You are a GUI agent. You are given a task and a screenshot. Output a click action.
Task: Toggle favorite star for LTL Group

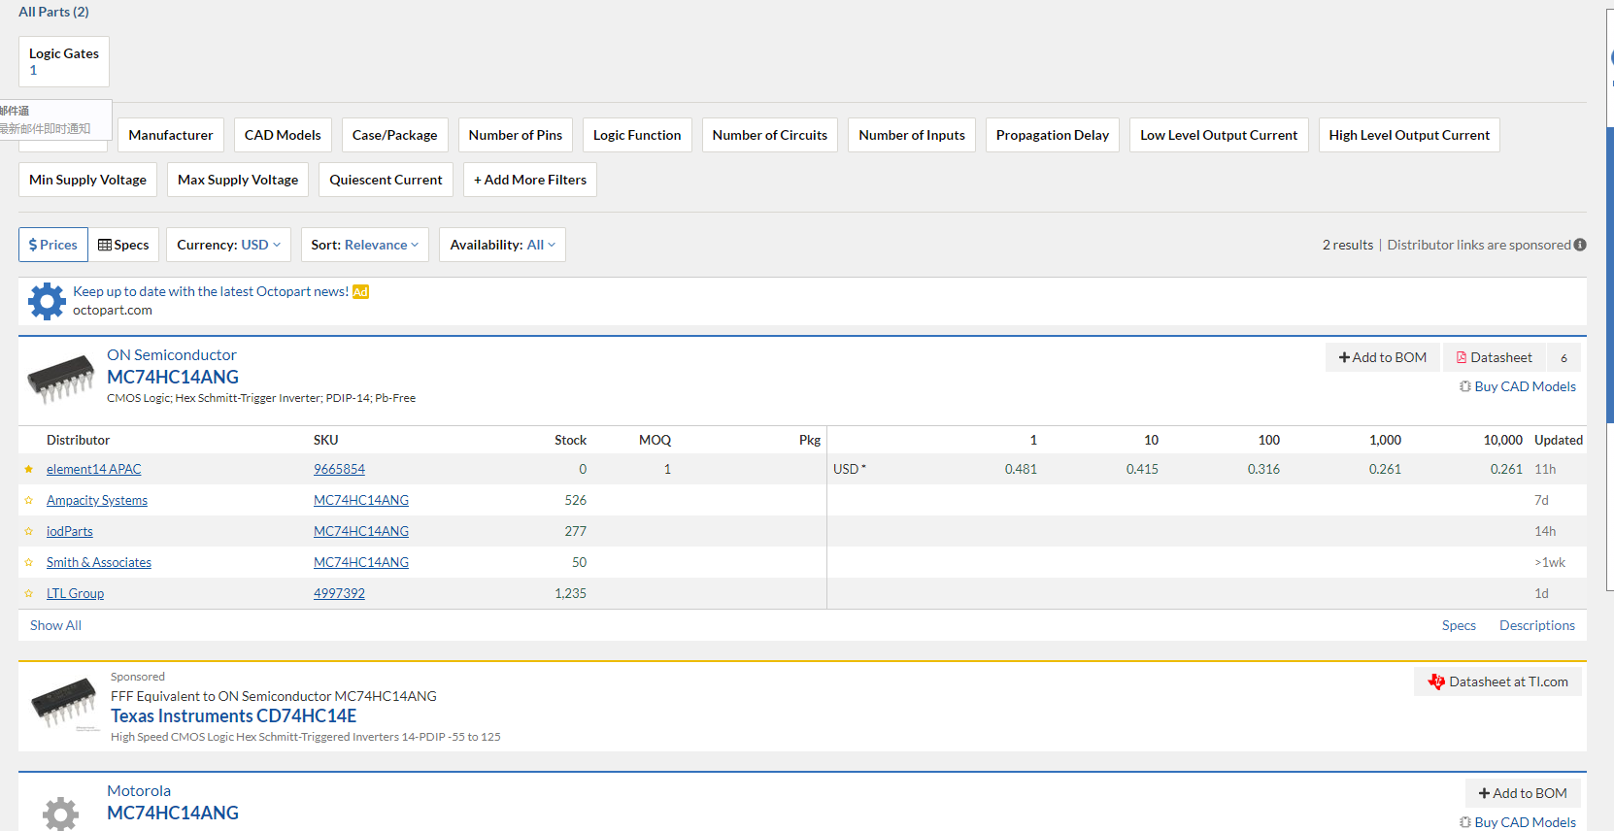tap(29, 593)
